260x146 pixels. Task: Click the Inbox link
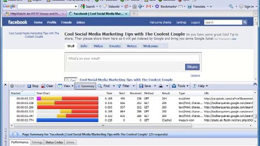click(x=80, y=22)
